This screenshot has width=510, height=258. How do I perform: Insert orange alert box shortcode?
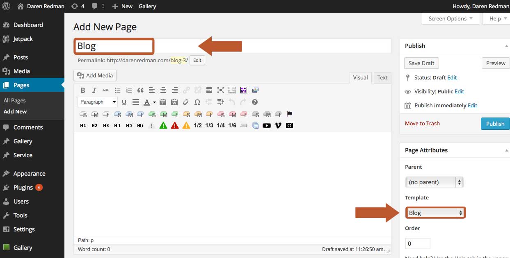tap(186, 125)
